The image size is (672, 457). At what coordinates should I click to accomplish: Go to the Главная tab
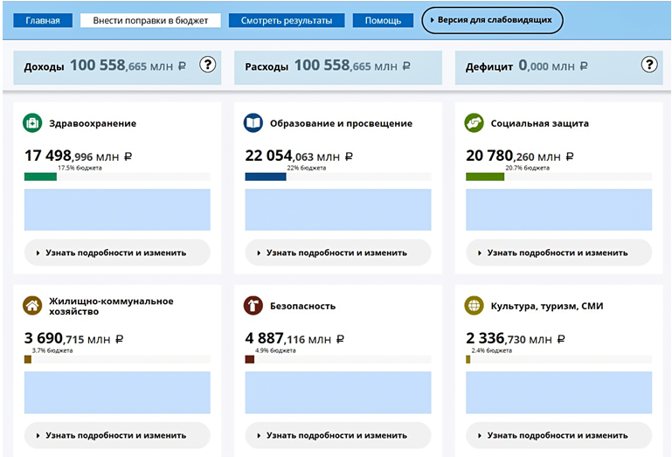[43, 20]
